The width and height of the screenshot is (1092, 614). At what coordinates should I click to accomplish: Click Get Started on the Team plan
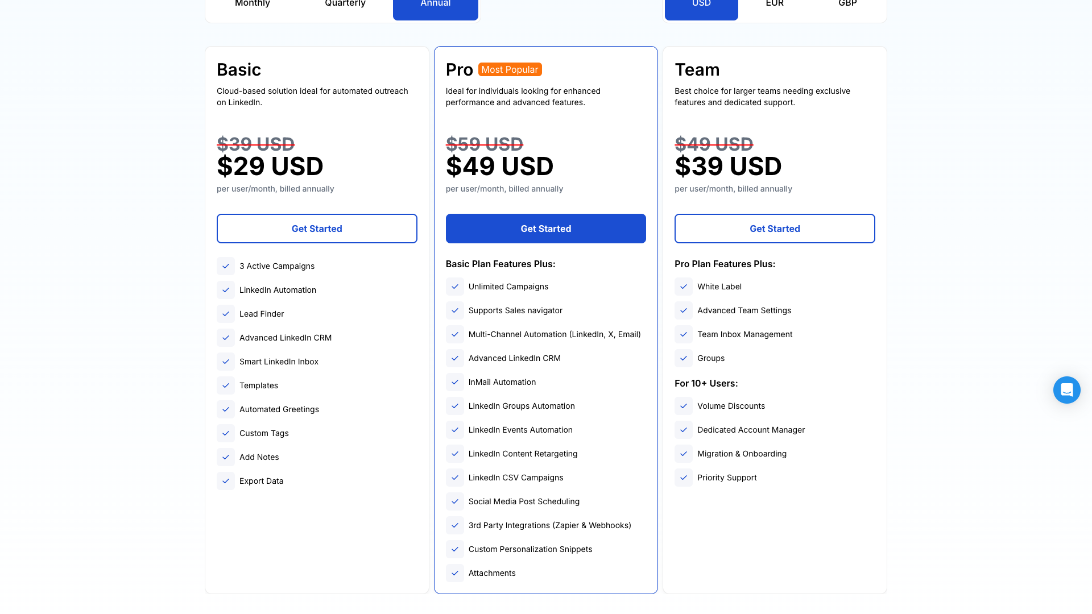(x=775, y=229)
